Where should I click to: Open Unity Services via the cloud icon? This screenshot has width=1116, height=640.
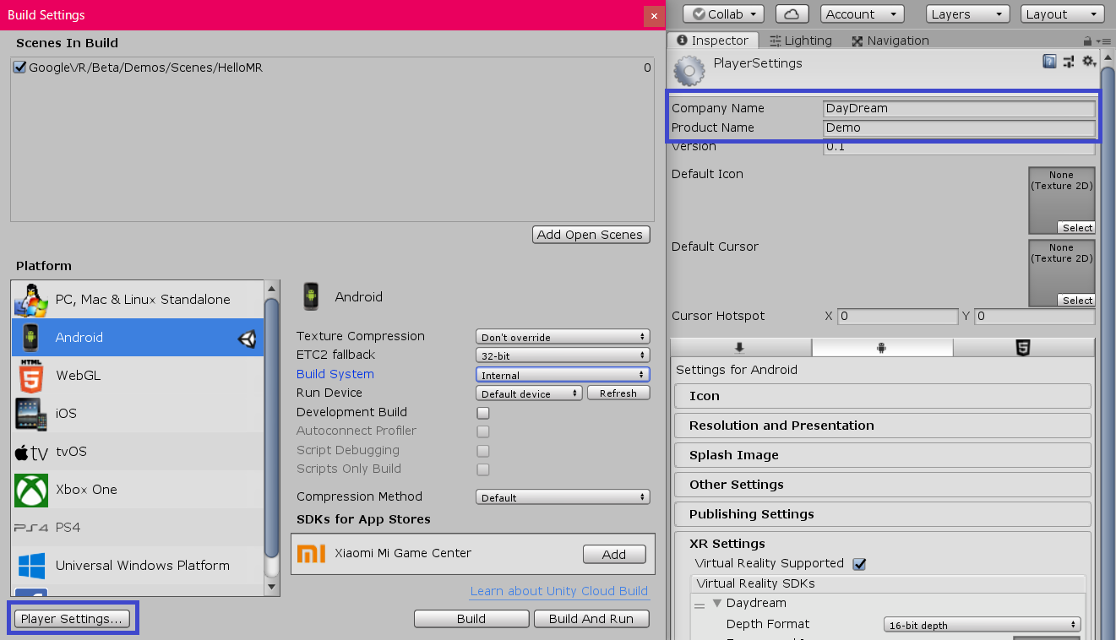(x=792, y=14)
